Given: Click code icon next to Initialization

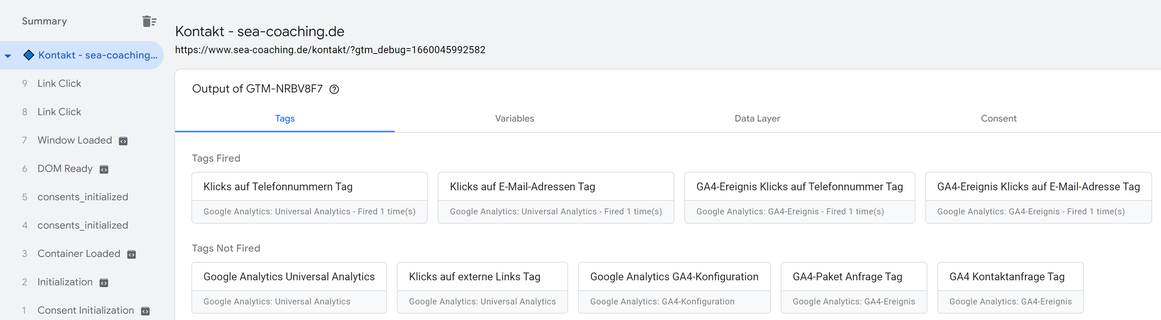Looking at the screenshot, I should [103, 283].
